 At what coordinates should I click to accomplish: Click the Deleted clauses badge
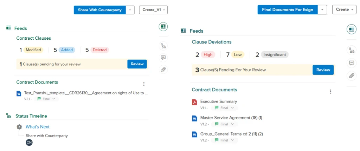tap(99, 50)
